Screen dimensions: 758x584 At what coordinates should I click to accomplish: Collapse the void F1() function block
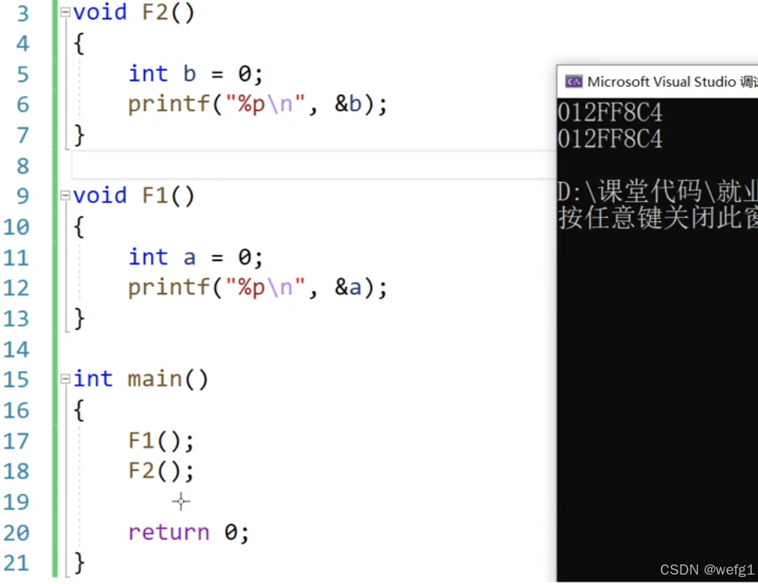click(x=65, y=195)
